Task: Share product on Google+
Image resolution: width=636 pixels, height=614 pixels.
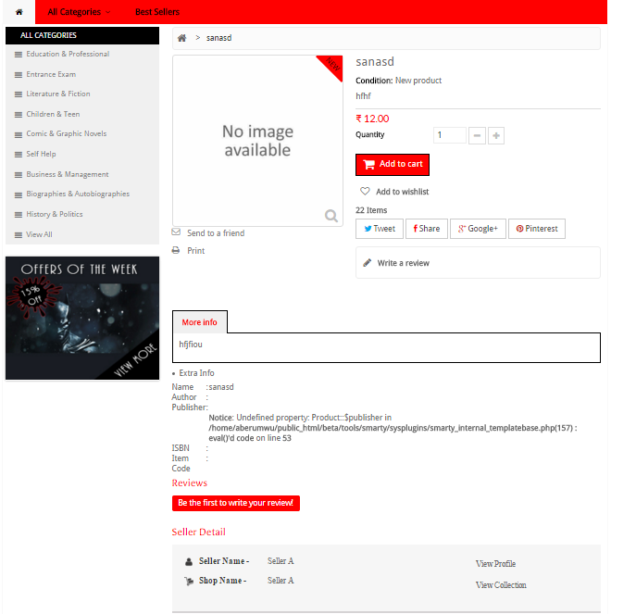Action: [478, 229]
